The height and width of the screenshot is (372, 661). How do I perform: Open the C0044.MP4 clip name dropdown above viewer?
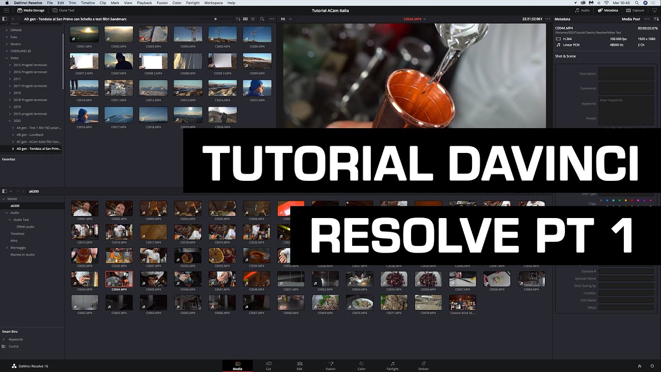(x=415, y=19)
